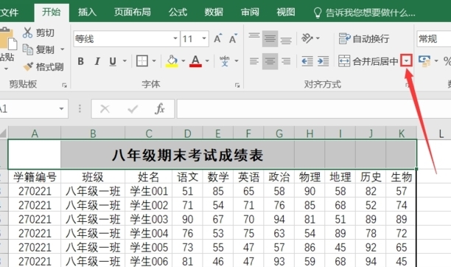
Task: Click the Borders icon
Action: point(141,60)
